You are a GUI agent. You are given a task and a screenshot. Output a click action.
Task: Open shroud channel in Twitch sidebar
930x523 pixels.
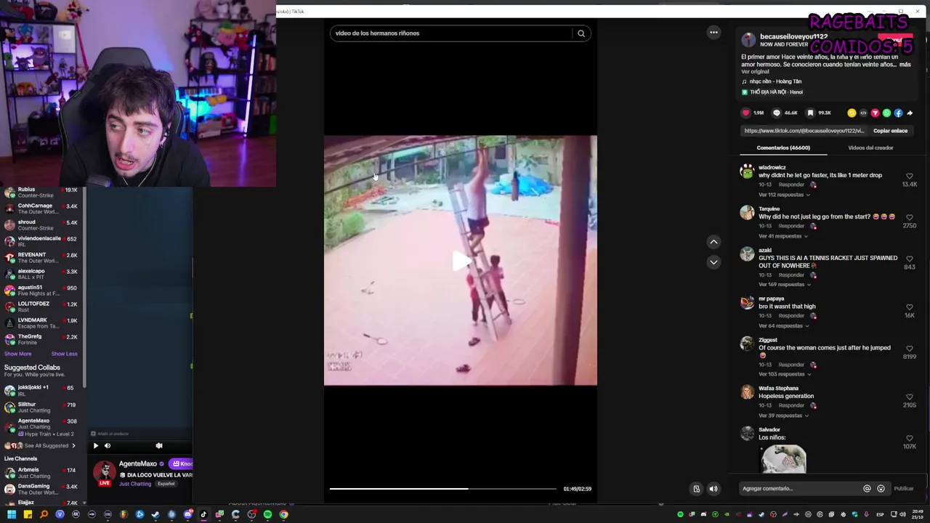point(41,225)
